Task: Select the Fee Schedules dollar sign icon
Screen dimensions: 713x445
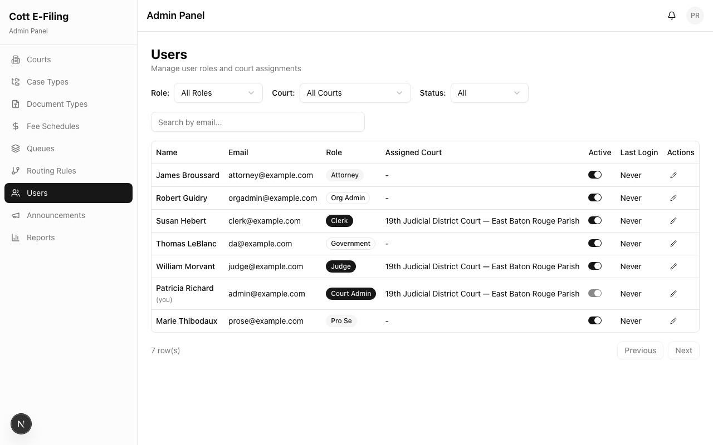Action: click(x=16, y=126)
